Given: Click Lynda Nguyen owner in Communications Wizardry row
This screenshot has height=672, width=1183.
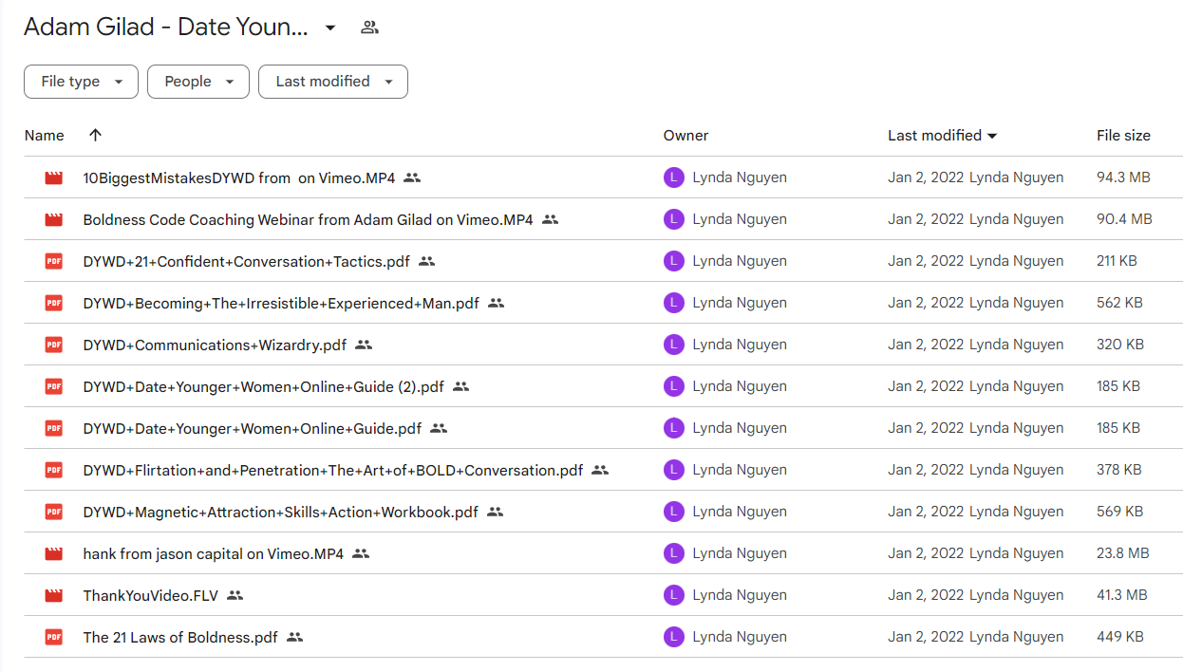Looking at the screenshot, I should (740, 345).
